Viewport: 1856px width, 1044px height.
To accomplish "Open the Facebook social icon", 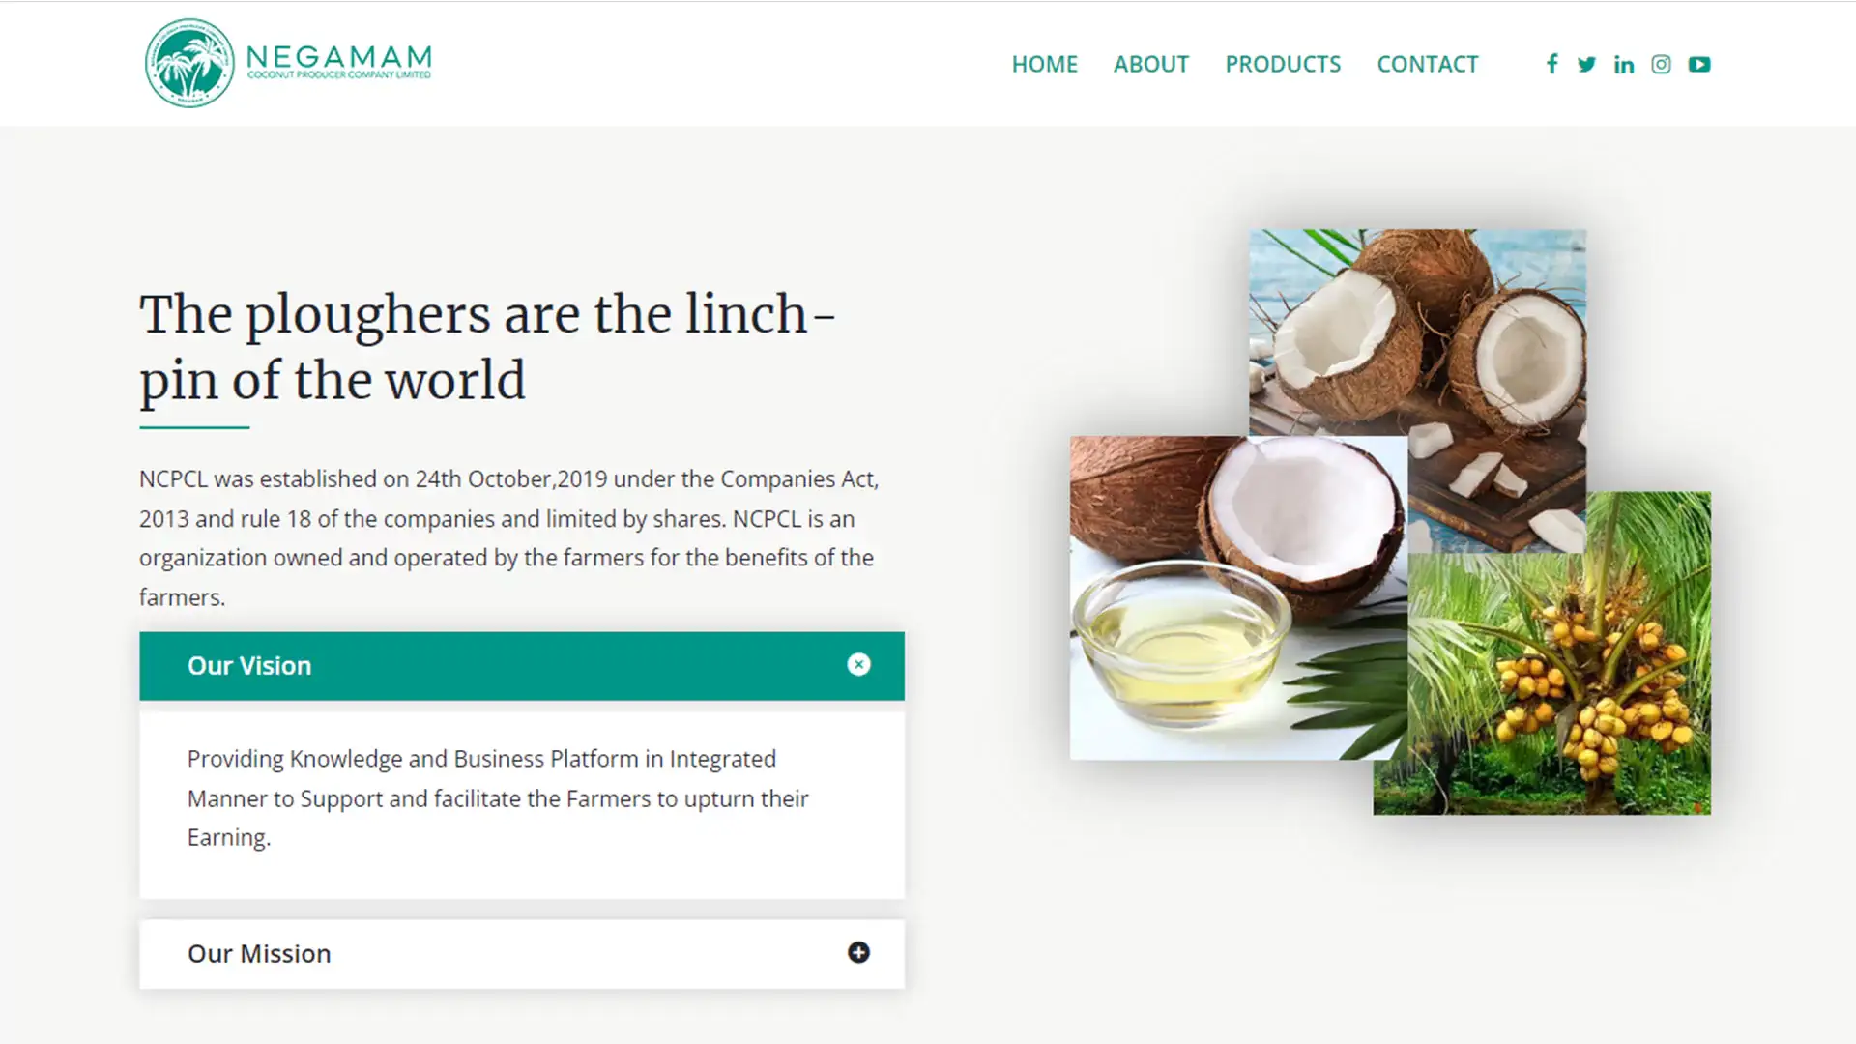I will (x=1551, y=64).
